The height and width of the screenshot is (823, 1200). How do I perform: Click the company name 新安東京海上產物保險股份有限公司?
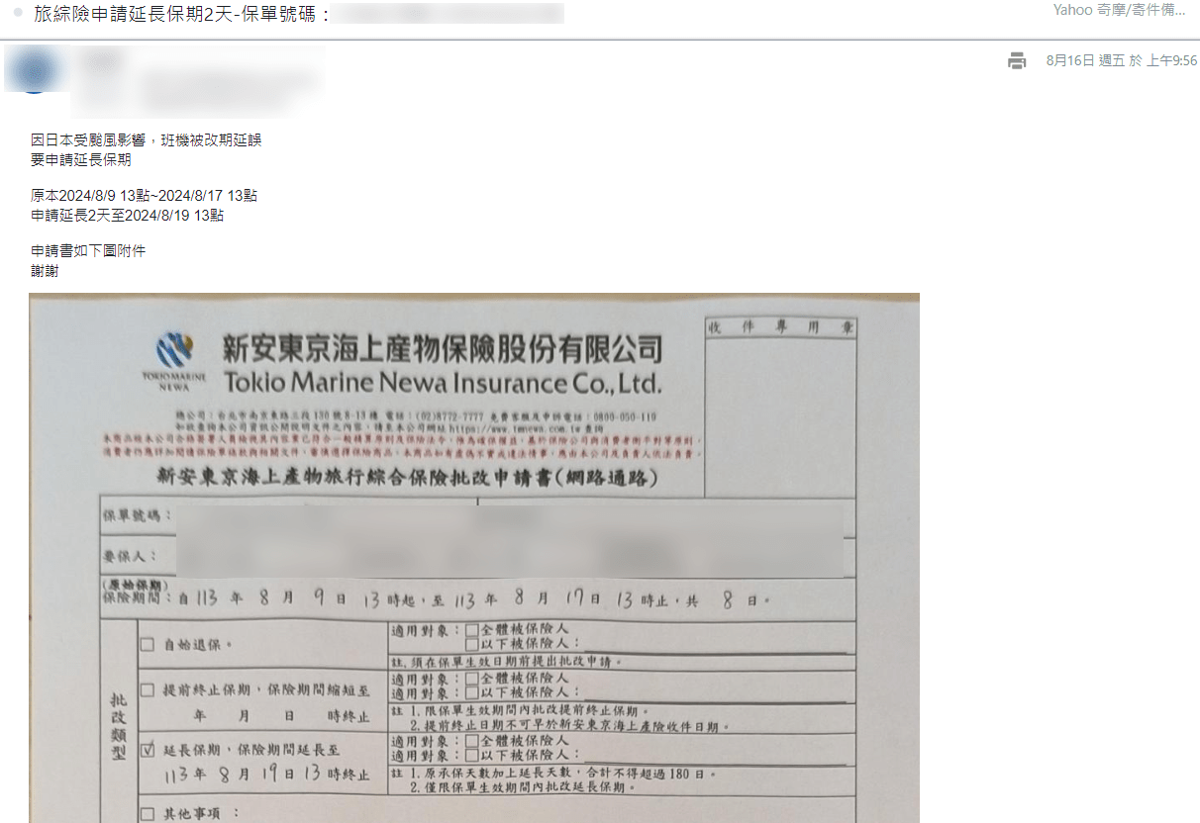tap(442, 347)
